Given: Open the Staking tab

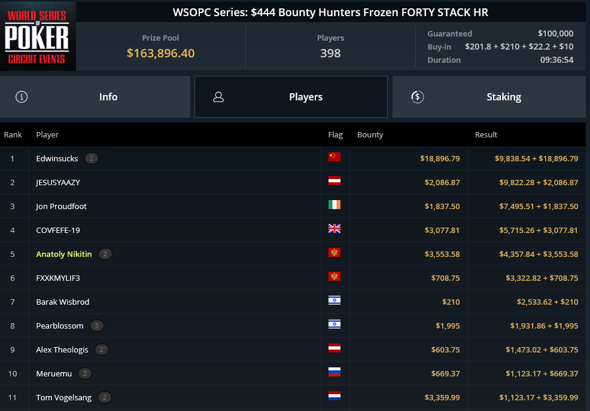Looking at the screenshot, I should pos(489,97).
